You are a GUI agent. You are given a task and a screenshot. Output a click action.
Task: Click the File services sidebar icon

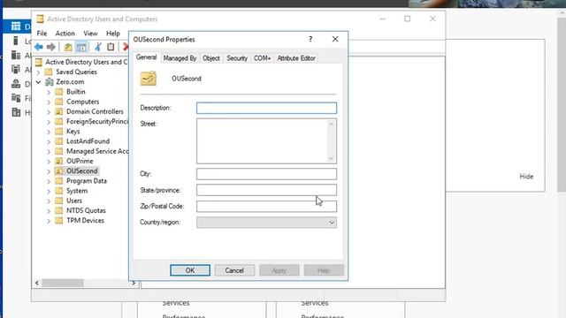[16, 98]
